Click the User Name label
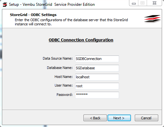 pyautogui.click(x=64, y=85)
